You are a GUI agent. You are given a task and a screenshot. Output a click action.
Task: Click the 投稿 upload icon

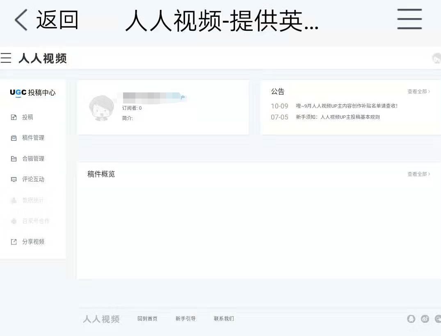point(14,117)
